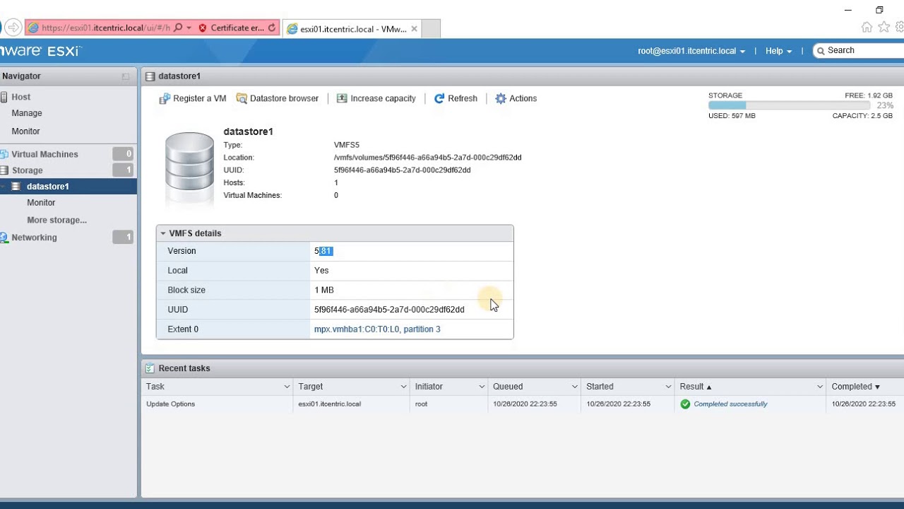Click the Storage count badge 1
Viewport: 904px width, 509px height.
123,170
